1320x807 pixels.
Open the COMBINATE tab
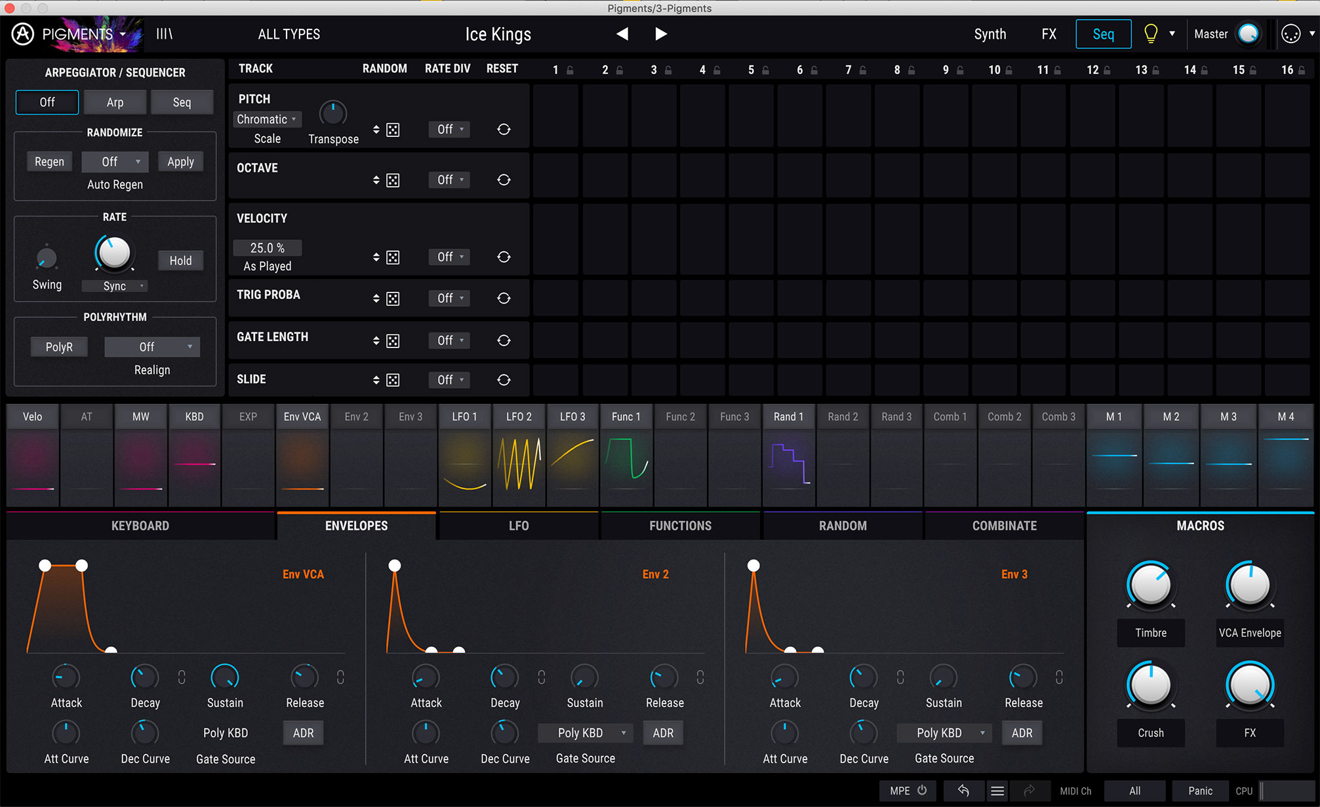(x=1004, y=526)
